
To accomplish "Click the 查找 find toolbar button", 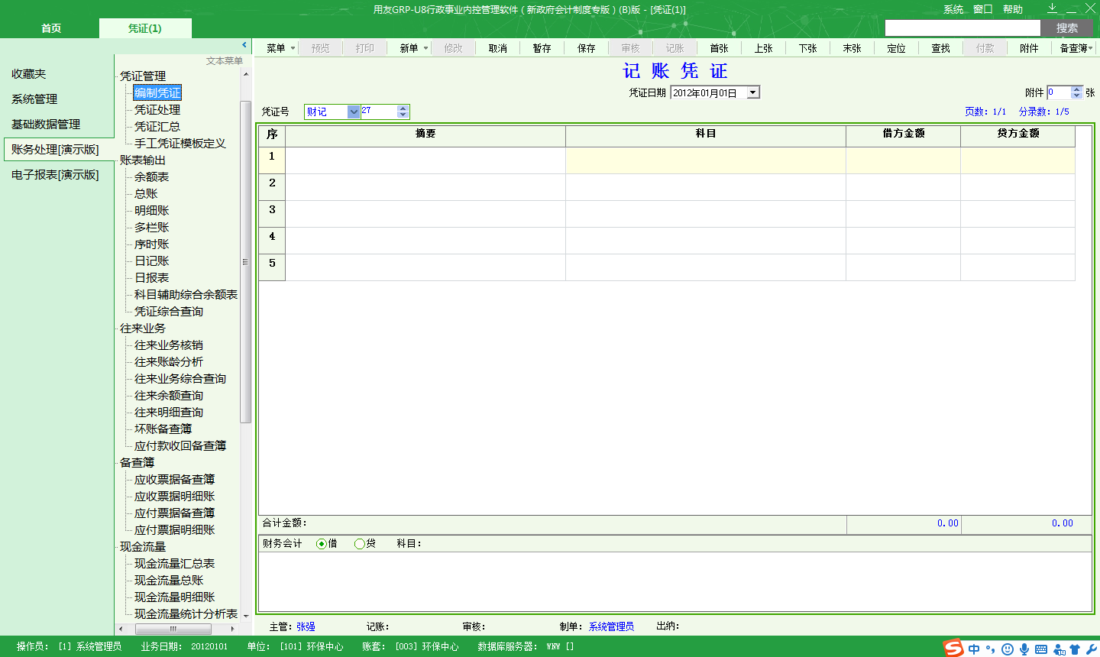I will tap(940, 48).
